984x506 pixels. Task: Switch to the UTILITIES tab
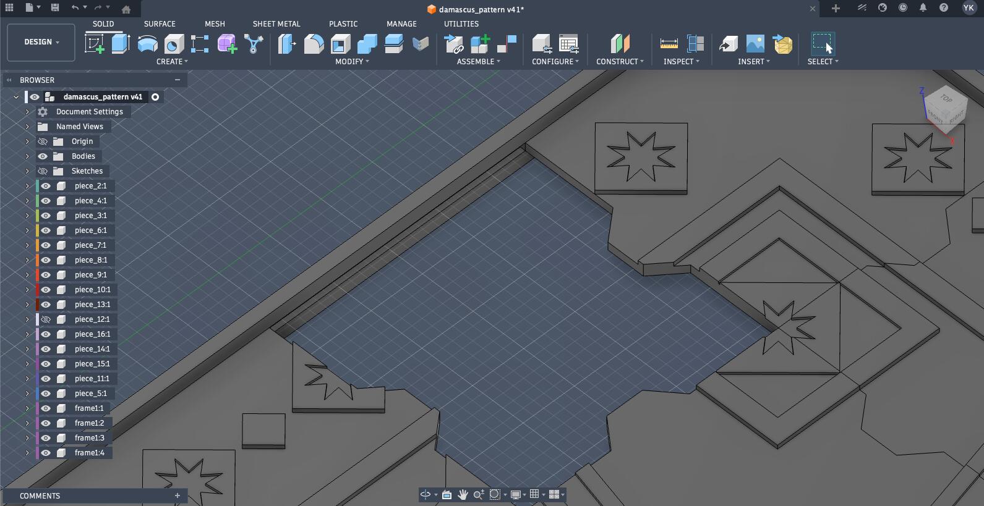461,24
